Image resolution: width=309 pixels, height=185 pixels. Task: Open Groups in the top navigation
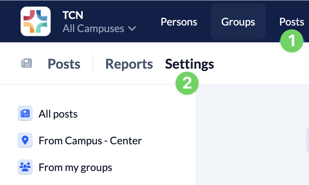click(x=238, y=22)
